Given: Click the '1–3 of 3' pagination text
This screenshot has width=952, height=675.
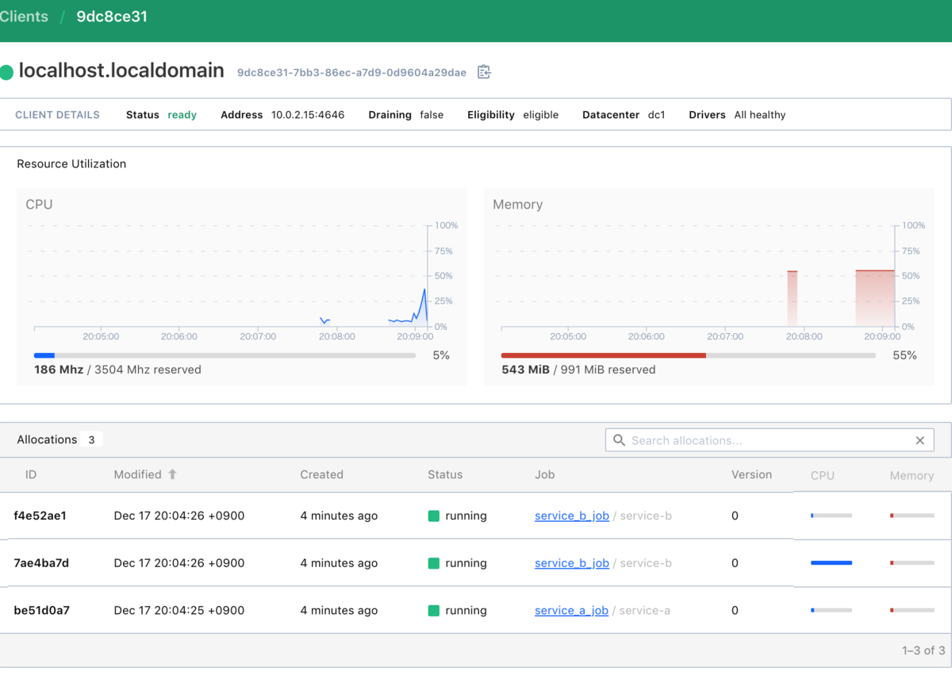Looking at the screenshot, I should coord(923,650).
